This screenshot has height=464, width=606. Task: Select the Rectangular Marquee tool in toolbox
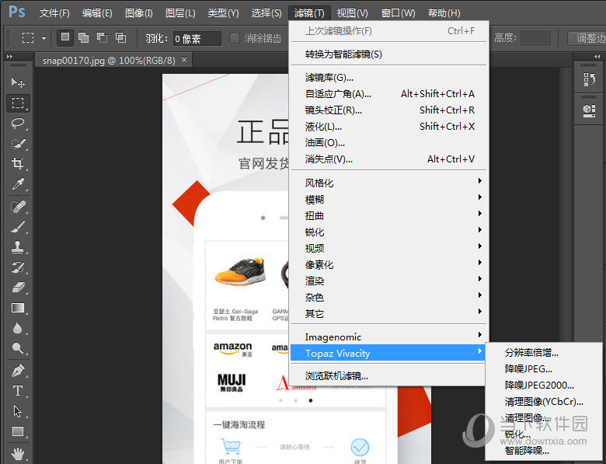(18, 103)
